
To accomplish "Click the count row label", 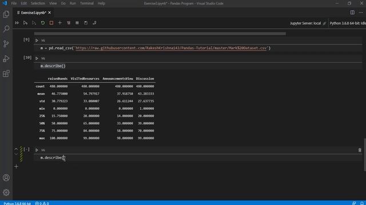I will coord(40,86).
